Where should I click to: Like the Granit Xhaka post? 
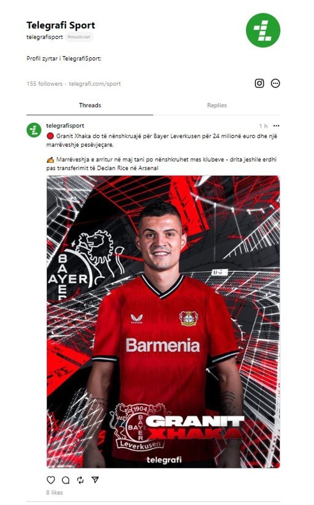(51, 480)
